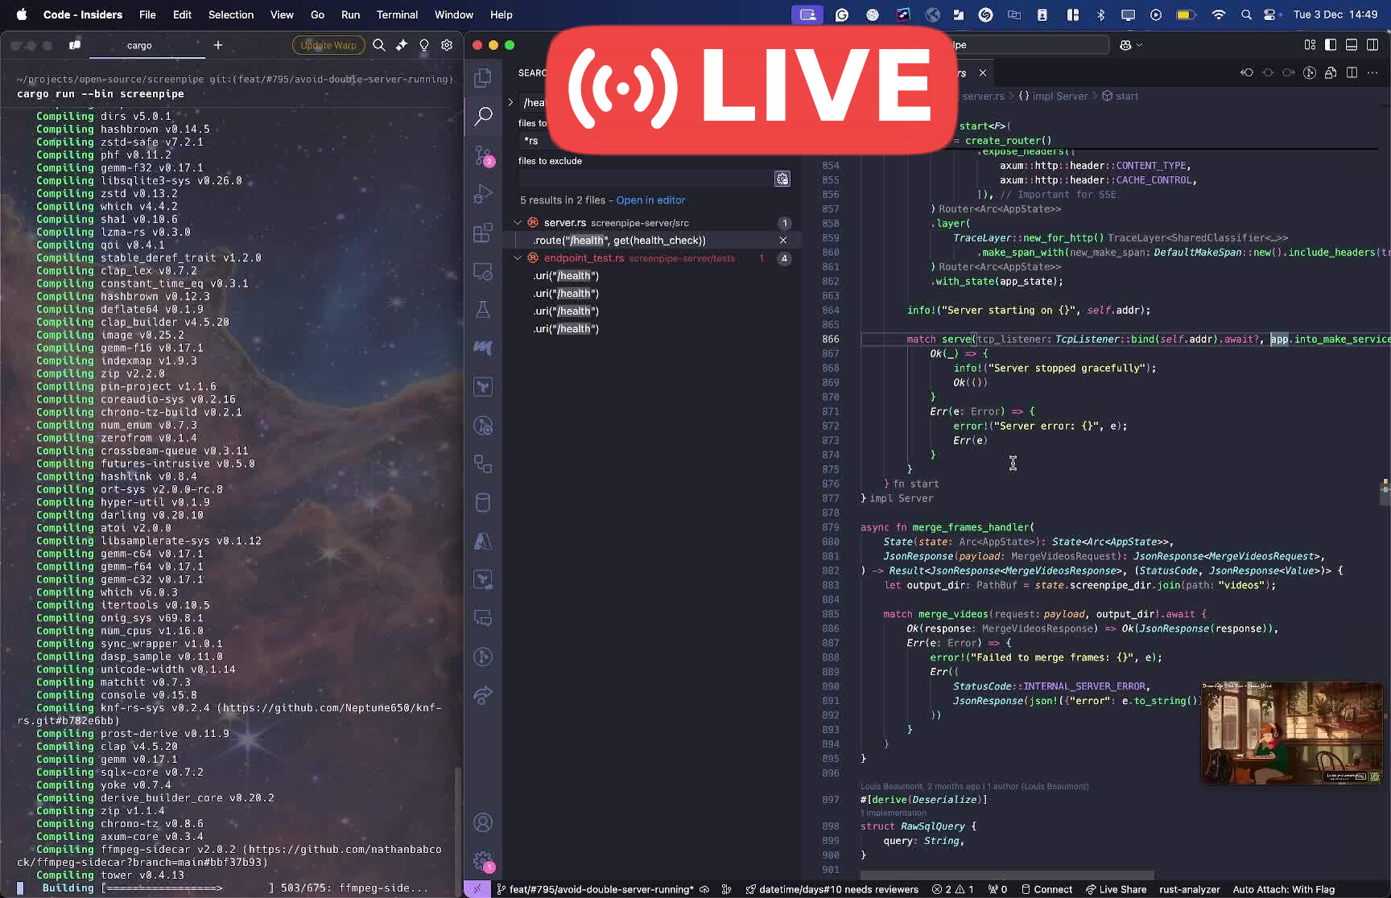Collapse the server.rs search results group
The width and height of the screenshot is (1391, 898).
pyautogui.click(x=518, y=223)
